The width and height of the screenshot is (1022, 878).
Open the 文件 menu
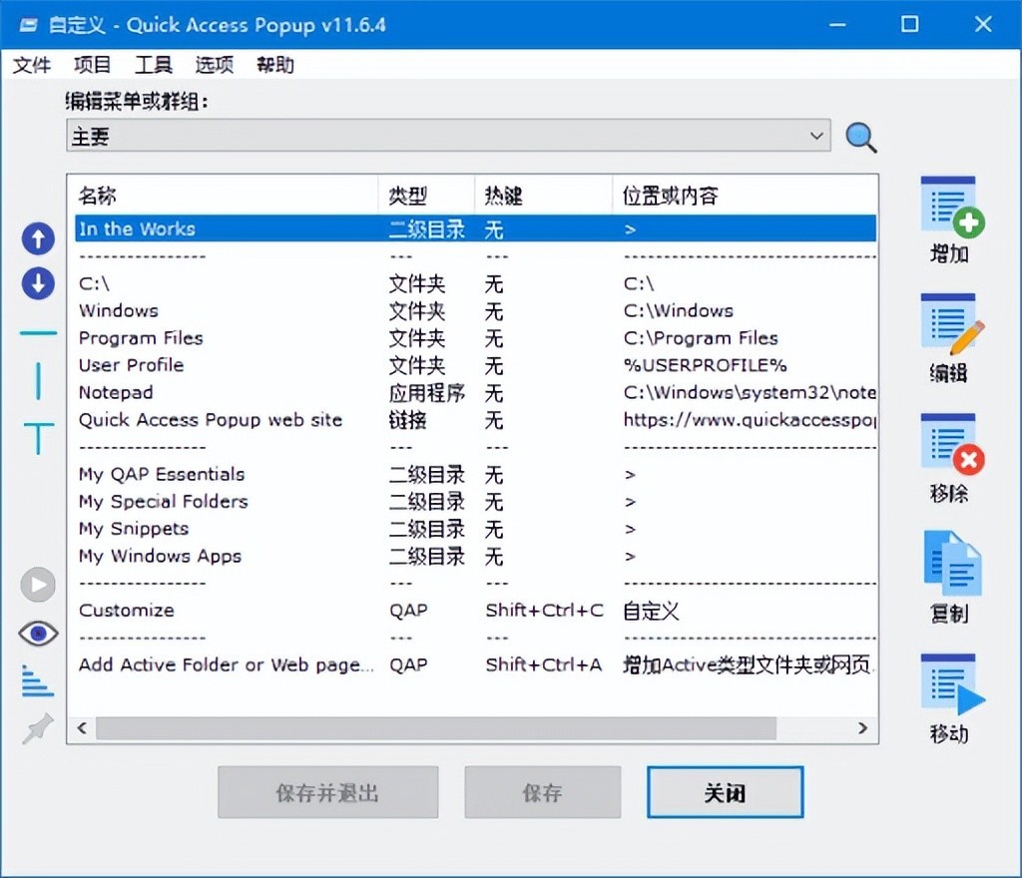31,65
